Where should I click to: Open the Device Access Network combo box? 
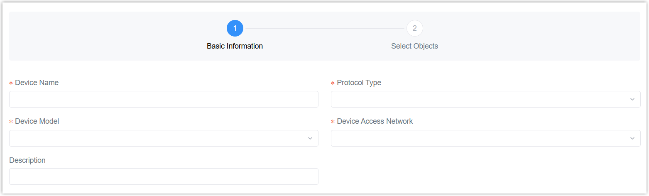(x=478, y=138)
